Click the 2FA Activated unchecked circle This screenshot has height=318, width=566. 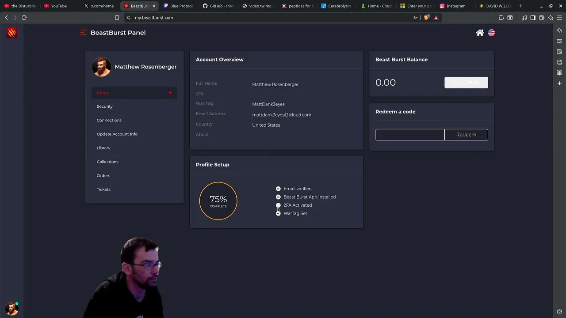278,205
